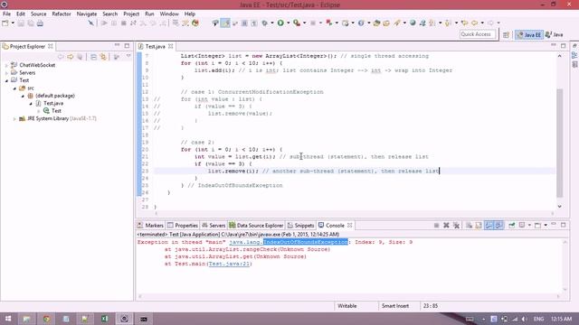This screenshot has height=325, width=579.
Task: Click the Chrome icon in Windows taskbar
Action: point(46,319)
